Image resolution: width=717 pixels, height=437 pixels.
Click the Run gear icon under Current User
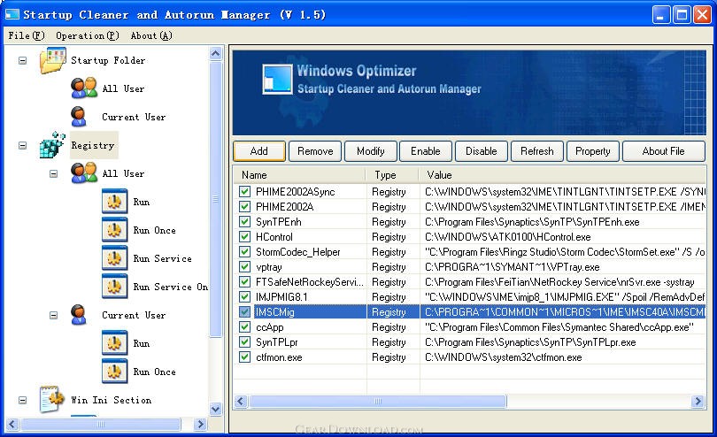click(114, 343)
